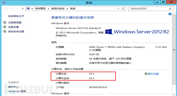This screenshot has width=177, height=96.
Task: Click shield icon beside 远程设置
Action: [x=5, y=27]
